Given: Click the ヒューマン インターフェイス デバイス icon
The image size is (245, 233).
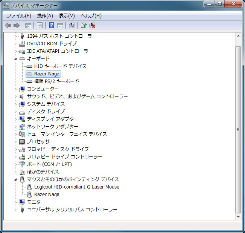Looking at the screenshot, I should 22,134.
